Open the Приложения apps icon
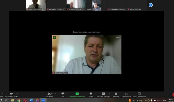The height and width of the screenshot is (102, 174). (x=126, y=94)
